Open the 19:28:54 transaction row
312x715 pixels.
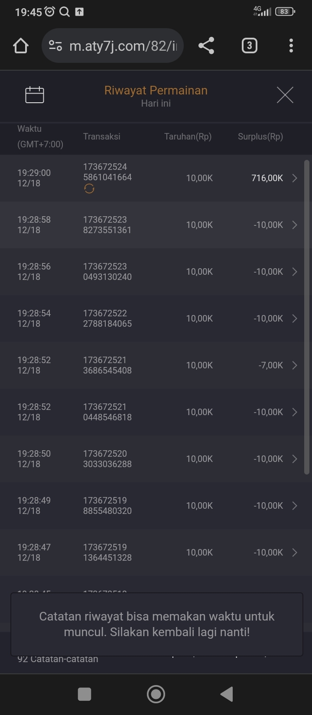(x=156, y=318)
